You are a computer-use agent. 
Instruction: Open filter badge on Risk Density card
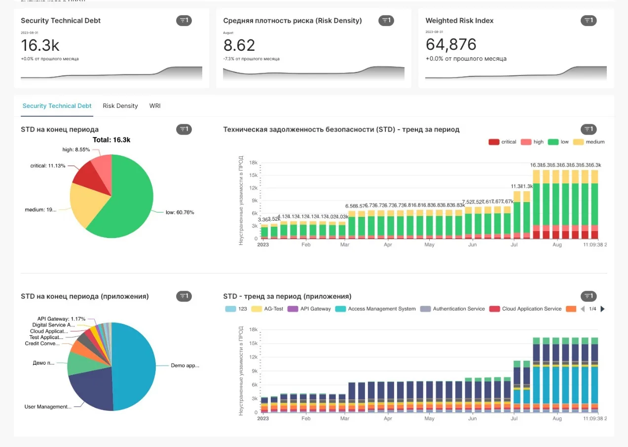[386, 21]
